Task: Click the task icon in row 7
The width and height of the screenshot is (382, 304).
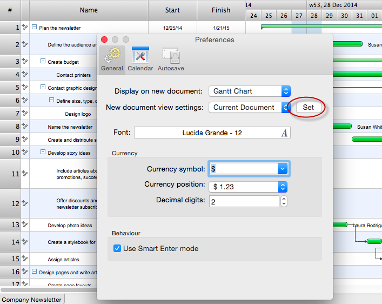Action: [x=25, y=113]
